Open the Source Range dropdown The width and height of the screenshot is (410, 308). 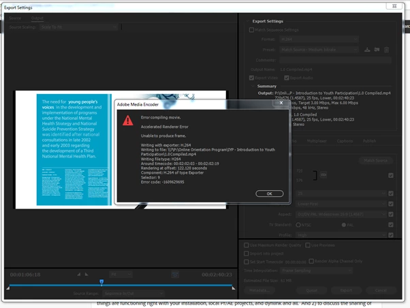[x=133, y=293]
